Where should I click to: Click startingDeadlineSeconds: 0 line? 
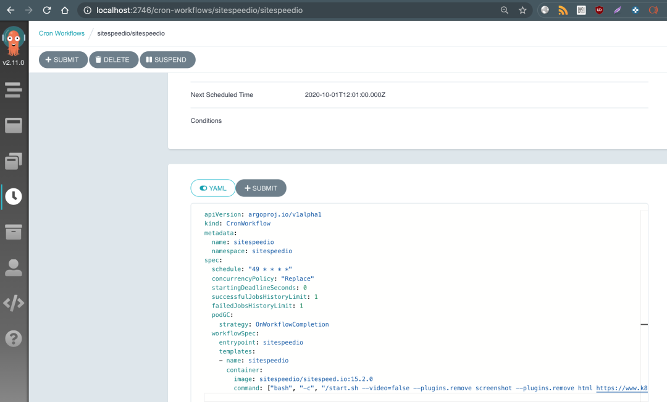259,288
